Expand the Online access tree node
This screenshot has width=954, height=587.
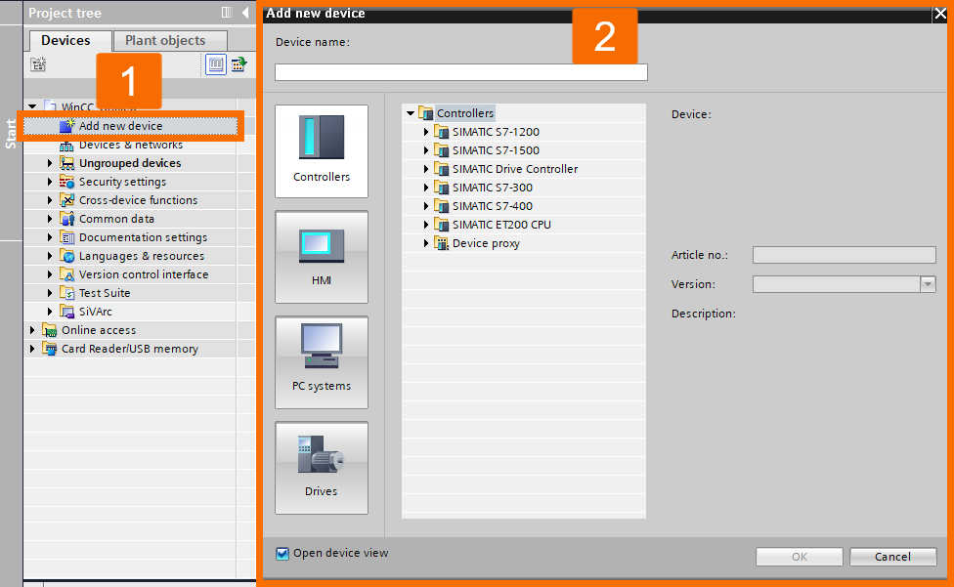coord(32,330)
